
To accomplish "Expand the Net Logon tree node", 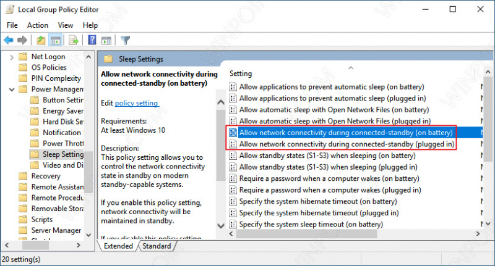I will coord(11,56).
